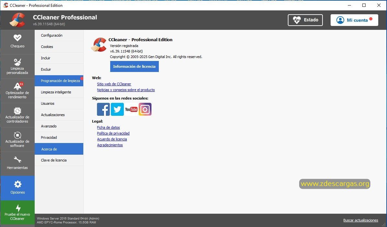This screenshot has width=387, height=227.
Task: Open the Chequeo health check section
Action: [17, 42]
